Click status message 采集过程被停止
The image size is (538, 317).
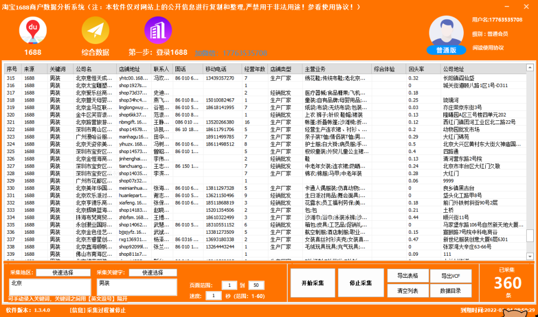[97, 310]
